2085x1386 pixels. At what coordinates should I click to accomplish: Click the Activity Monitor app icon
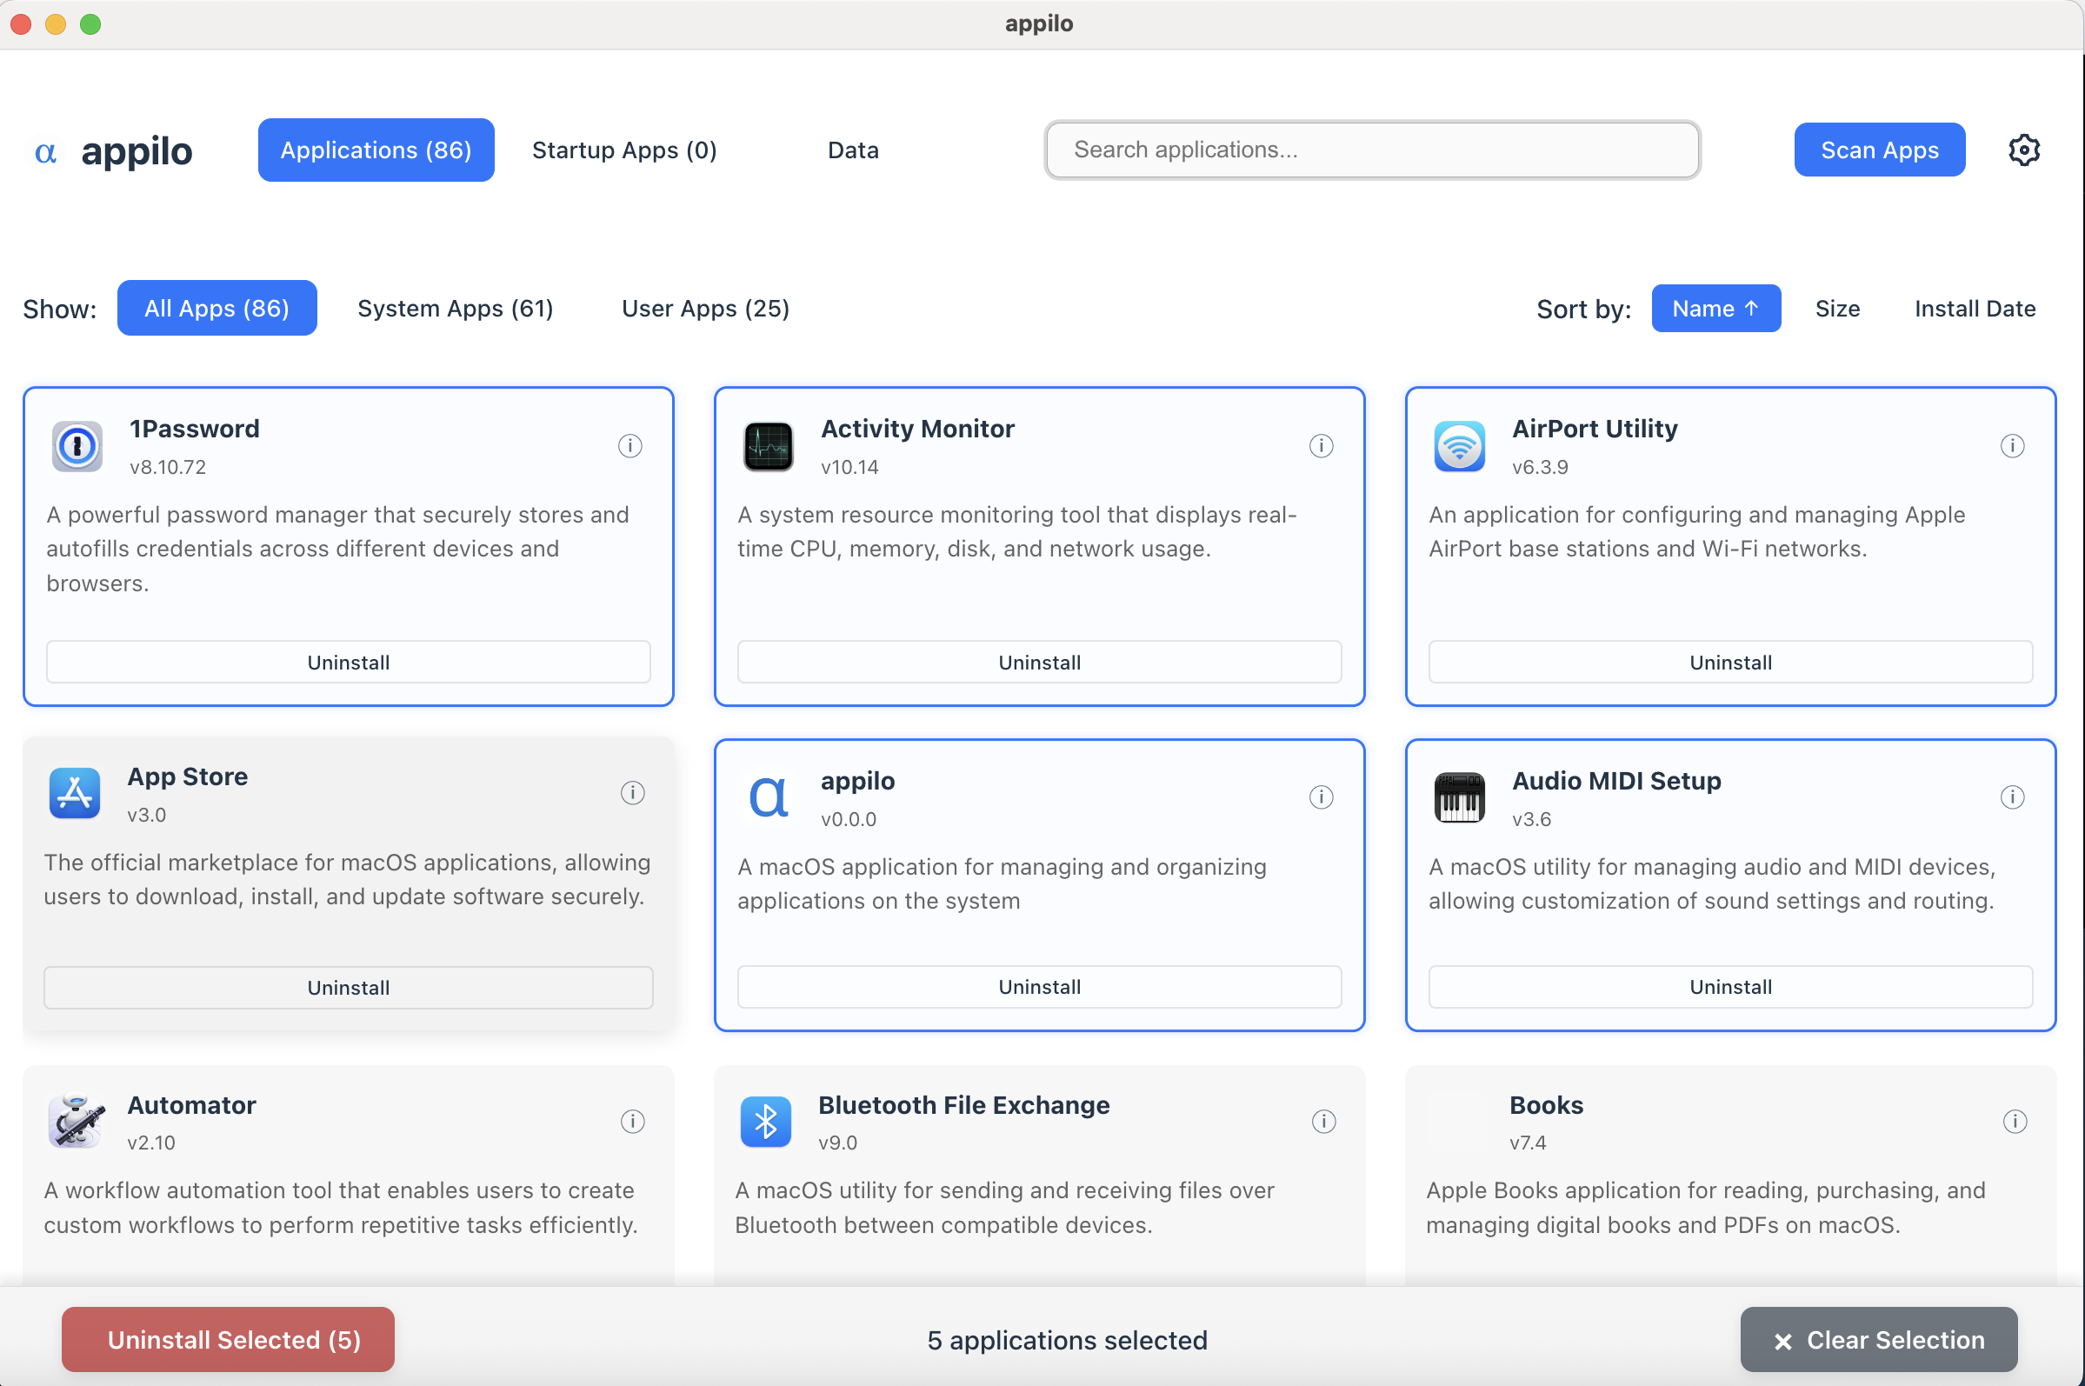coord(768,446)
